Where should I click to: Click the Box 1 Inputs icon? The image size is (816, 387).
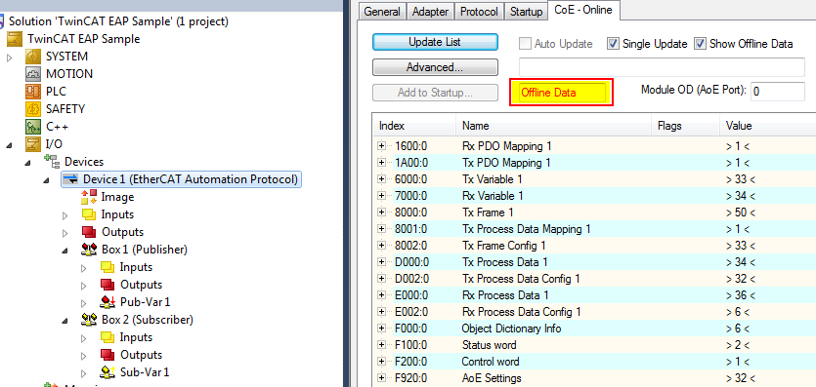107,267
